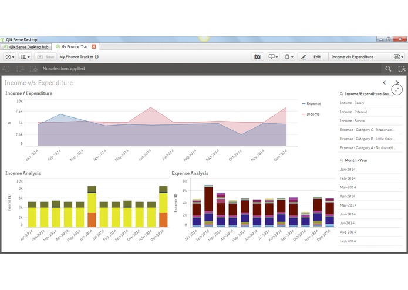Image resolution: width=408 pixels, height=290 pixels.
Task: Click the Income Analysis chart title
Action: [23, 173]
